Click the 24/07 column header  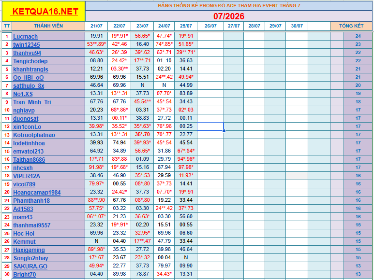(164, 26)
